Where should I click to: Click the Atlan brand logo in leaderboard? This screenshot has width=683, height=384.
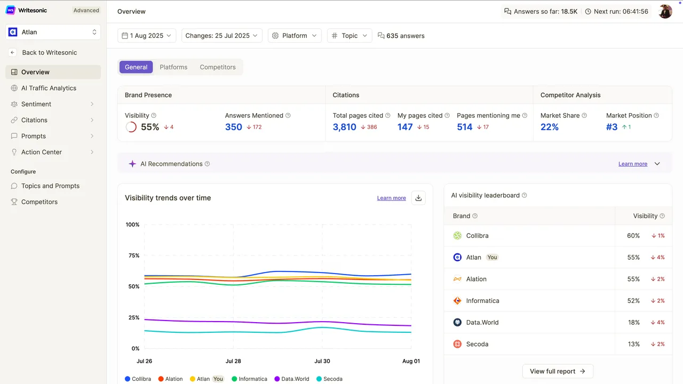point(457,257)
